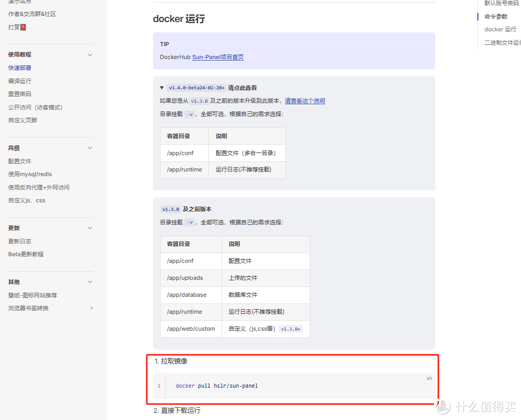521x420 pixels.
Task: Open 壁纸-图标网站推荐 sidebar page
Action: 32,295
